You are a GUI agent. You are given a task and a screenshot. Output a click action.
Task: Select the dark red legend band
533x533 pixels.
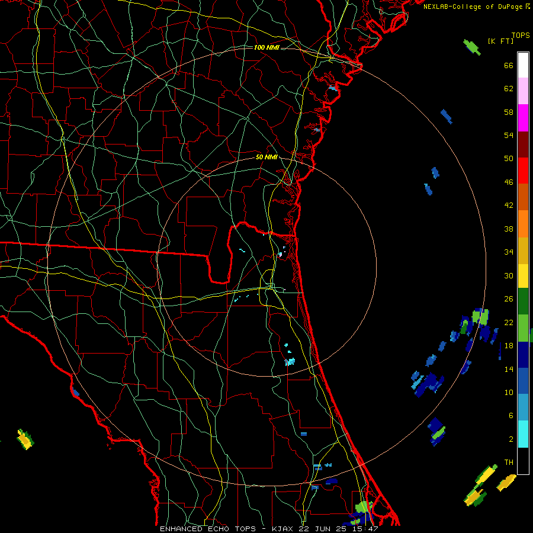(523, 144)
